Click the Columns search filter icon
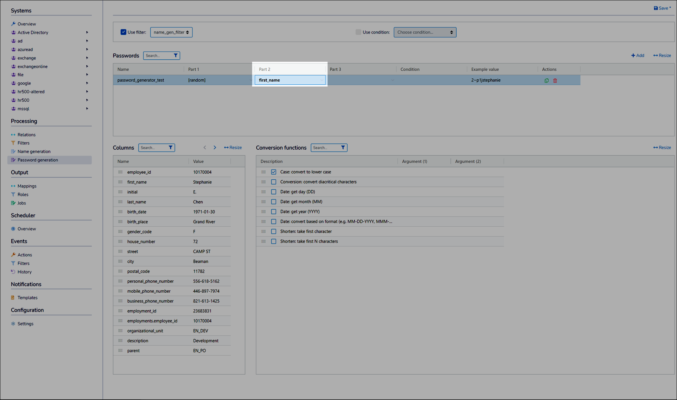 pyautogui.click(x=171, y=148)
